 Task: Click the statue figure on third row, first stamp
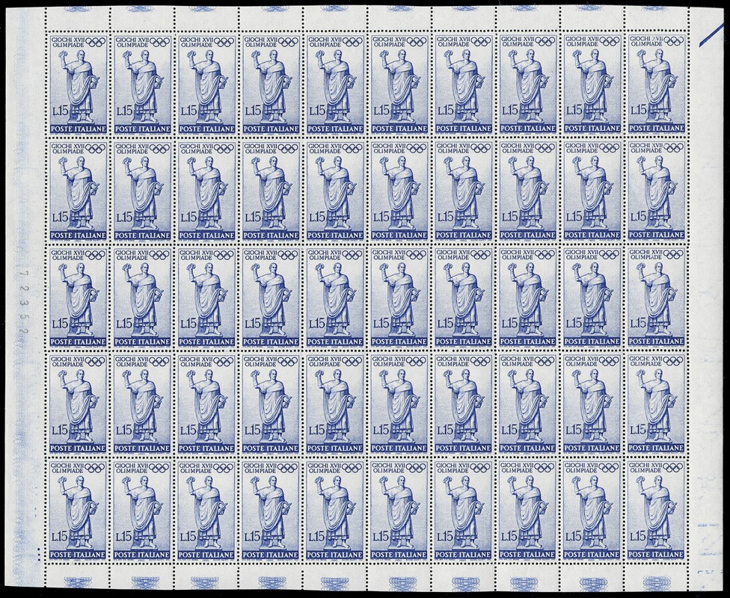[x=81, y=298]
